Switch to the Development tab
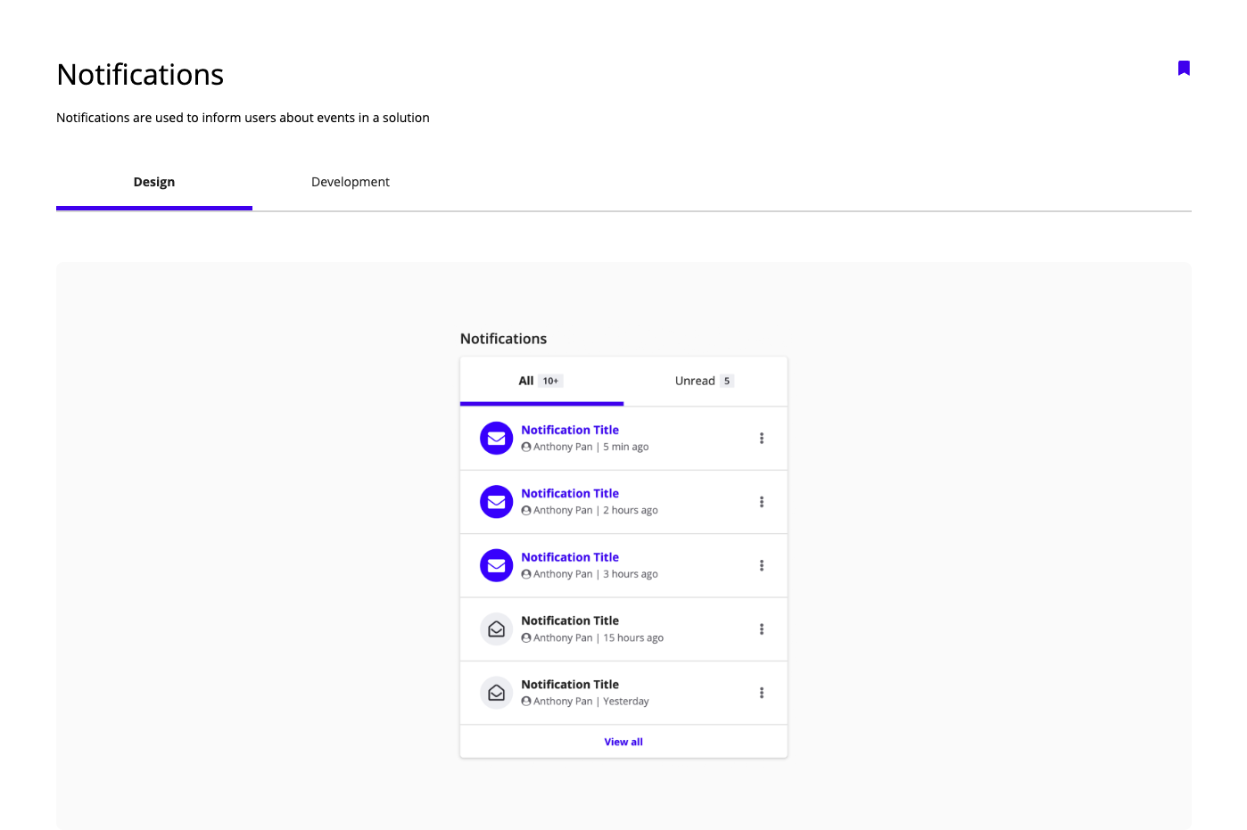The height and width of the screenshot is (830, 1247). tap(351, 182)
